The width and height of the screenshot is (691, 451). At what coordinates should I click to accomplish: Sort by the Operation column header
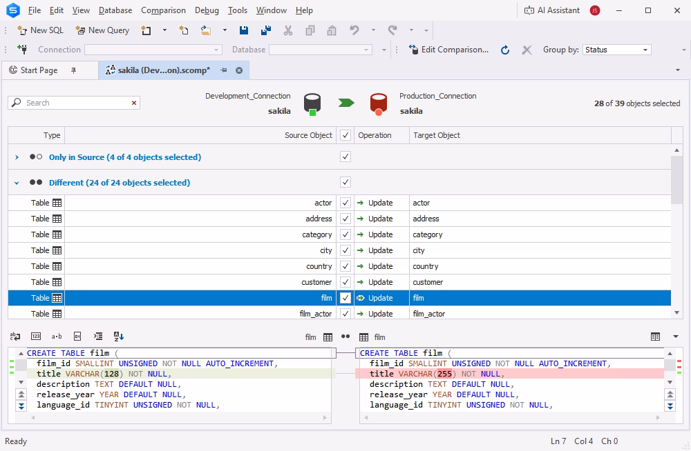[x=381, y=135]
